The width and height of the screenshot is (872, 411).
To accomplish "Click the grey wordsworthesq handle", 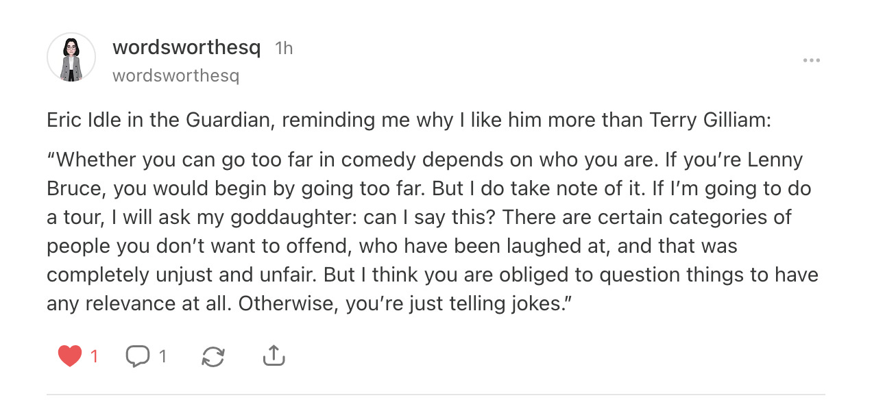I will (175, 75).
